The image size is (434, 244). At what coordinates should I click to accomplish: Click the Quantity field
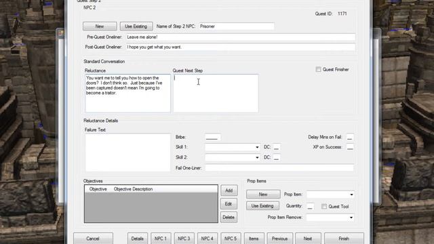point(311,206)
